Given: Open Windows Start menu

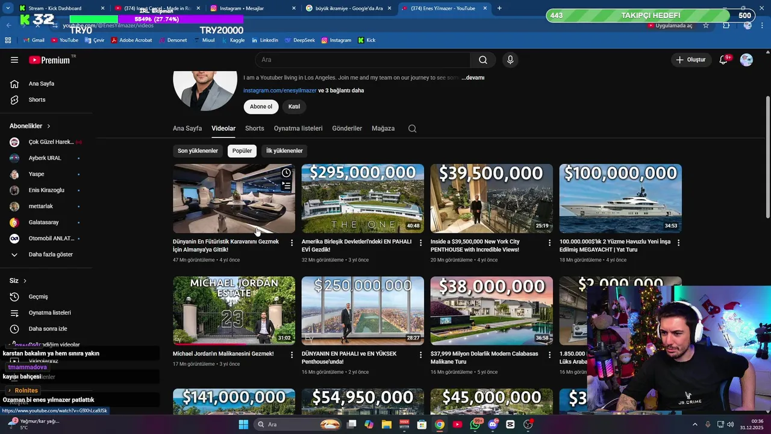Looking at the screenshot, I should (x=243, y=424).
